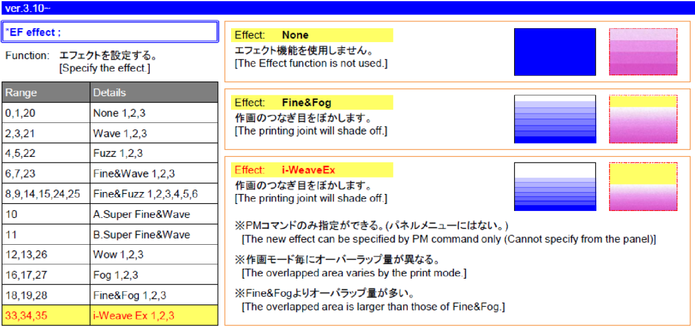Select the yellow-pink Fine&Fog gradient sample
Screen dimensions: 695x327
[643, 119]
